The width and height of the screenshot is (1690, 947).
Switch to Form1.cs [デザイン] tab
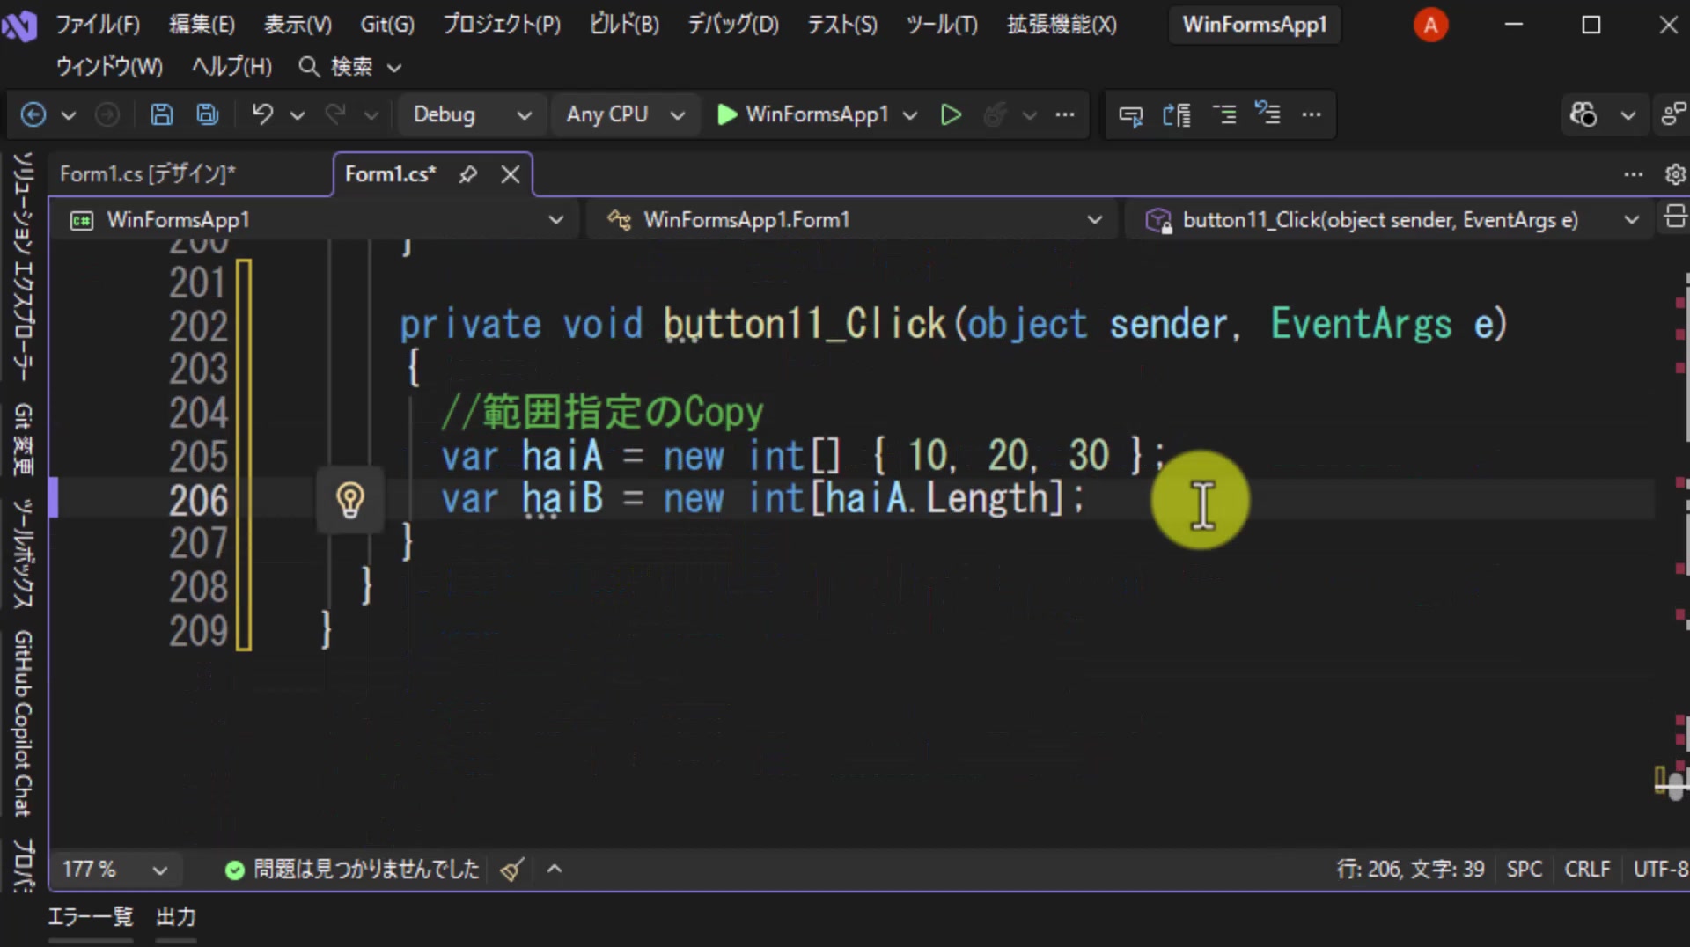point(148,174)
